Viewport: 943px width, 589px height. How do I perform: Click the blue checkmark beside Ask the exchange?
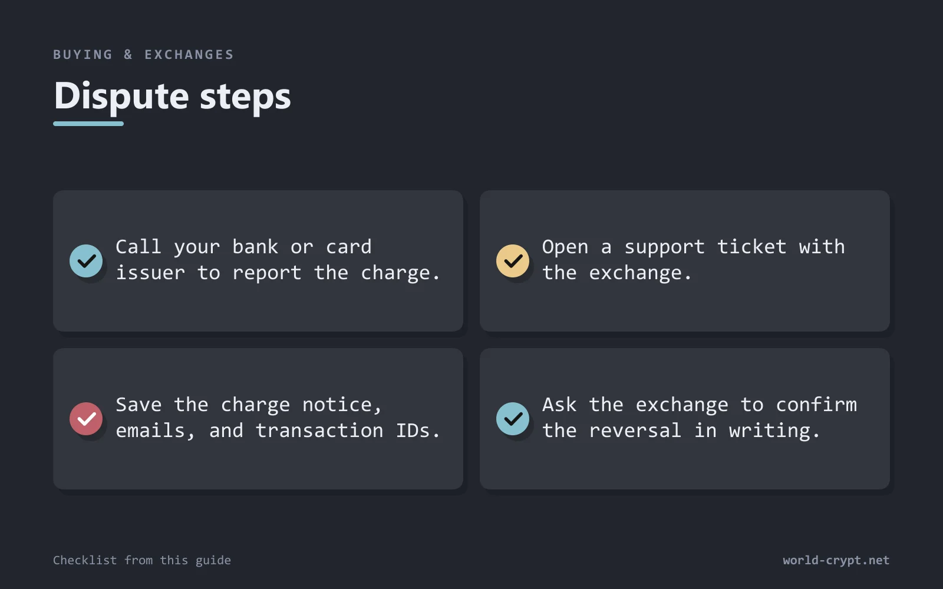coord(513,419)
